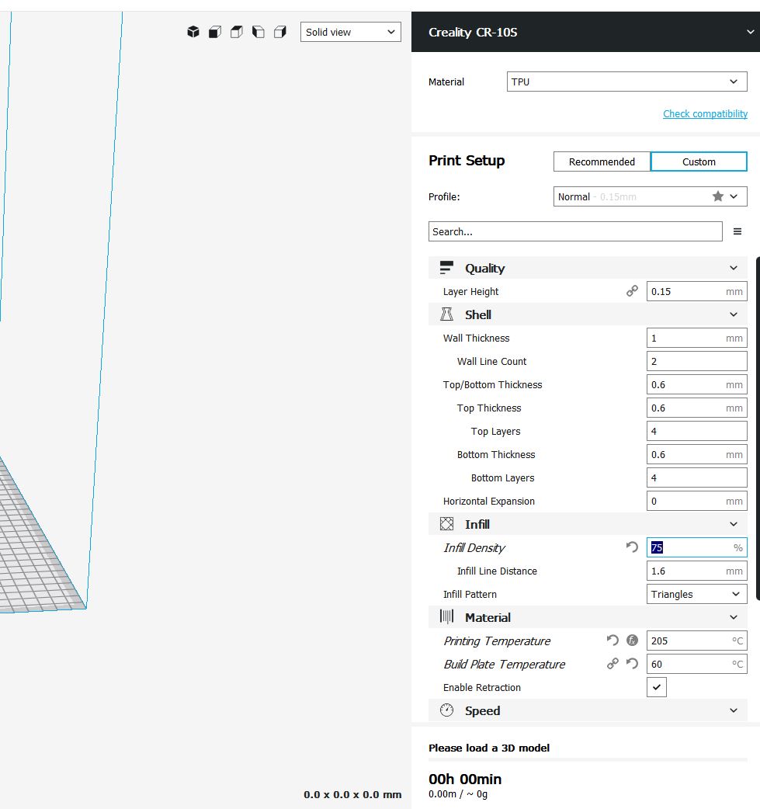Reset Infill Density to default value
Image resolution: width=760 pixels, height=809 pixels.
[632, 547]
